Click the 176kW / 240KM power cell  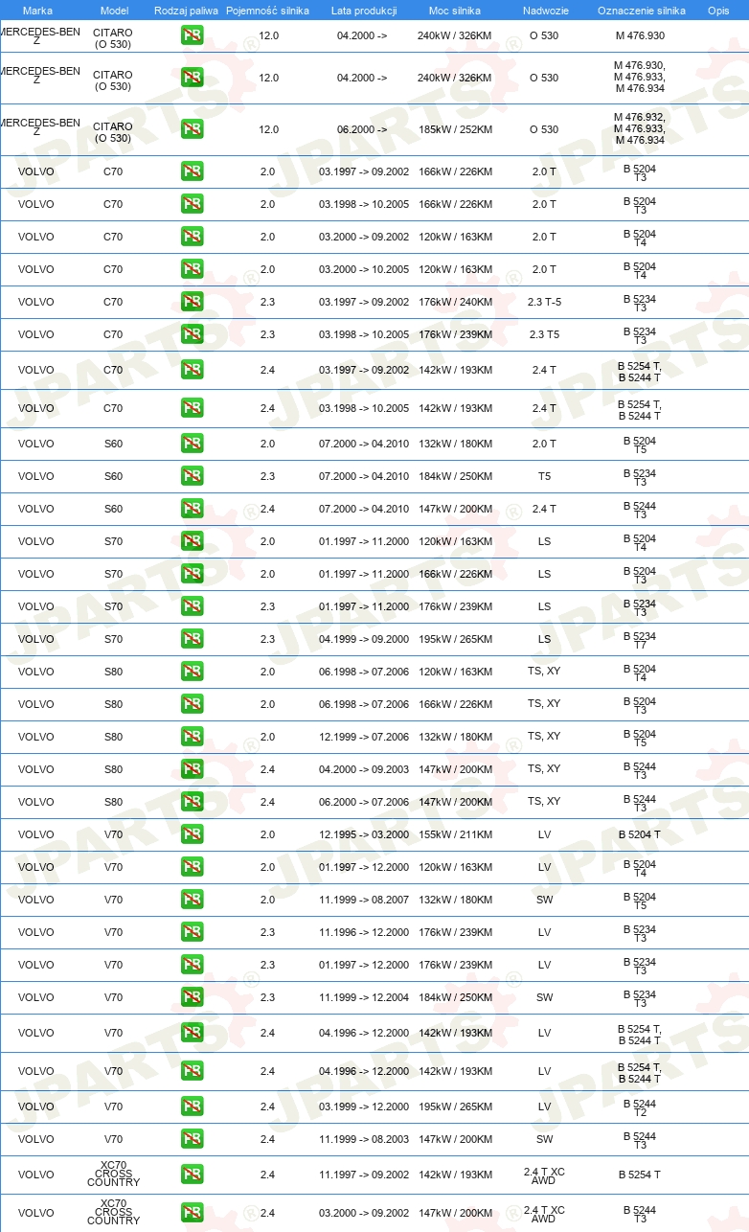455,302
